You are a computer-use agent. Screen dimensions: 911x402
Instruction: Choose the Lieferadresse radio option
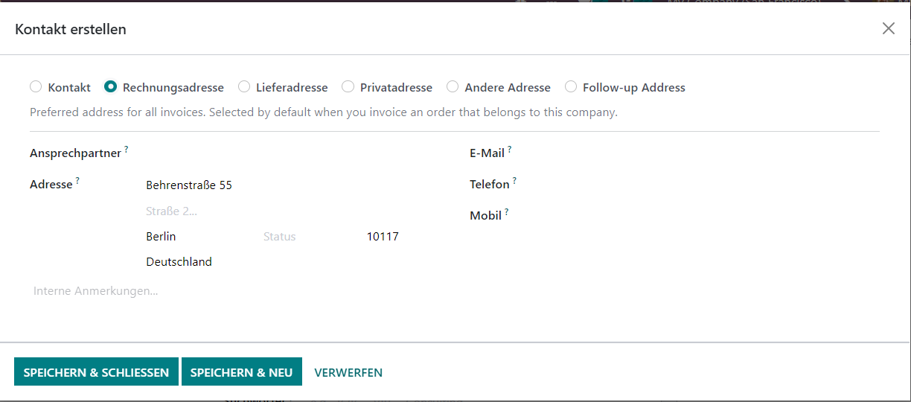pos(244,87)
